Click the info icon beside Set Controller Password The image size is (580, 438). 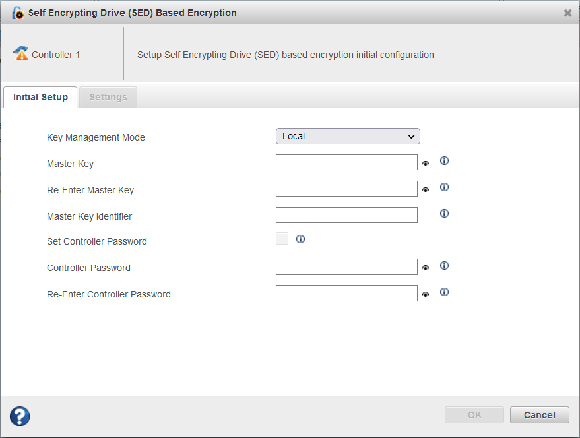click(x=300, y=239)
